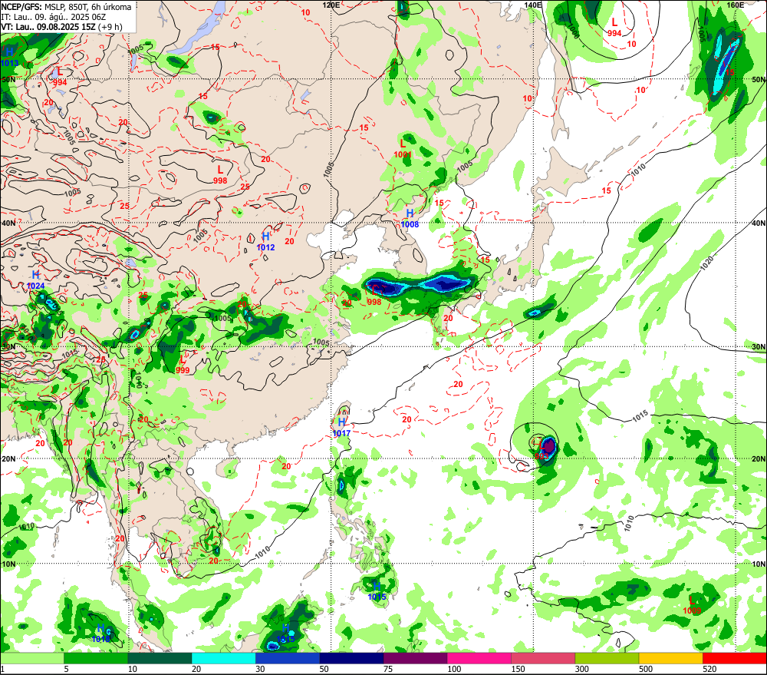Click the high '1012' over northern China
Image resolution: width=767 pixels, height=675 pixels.
pos(265,242)
